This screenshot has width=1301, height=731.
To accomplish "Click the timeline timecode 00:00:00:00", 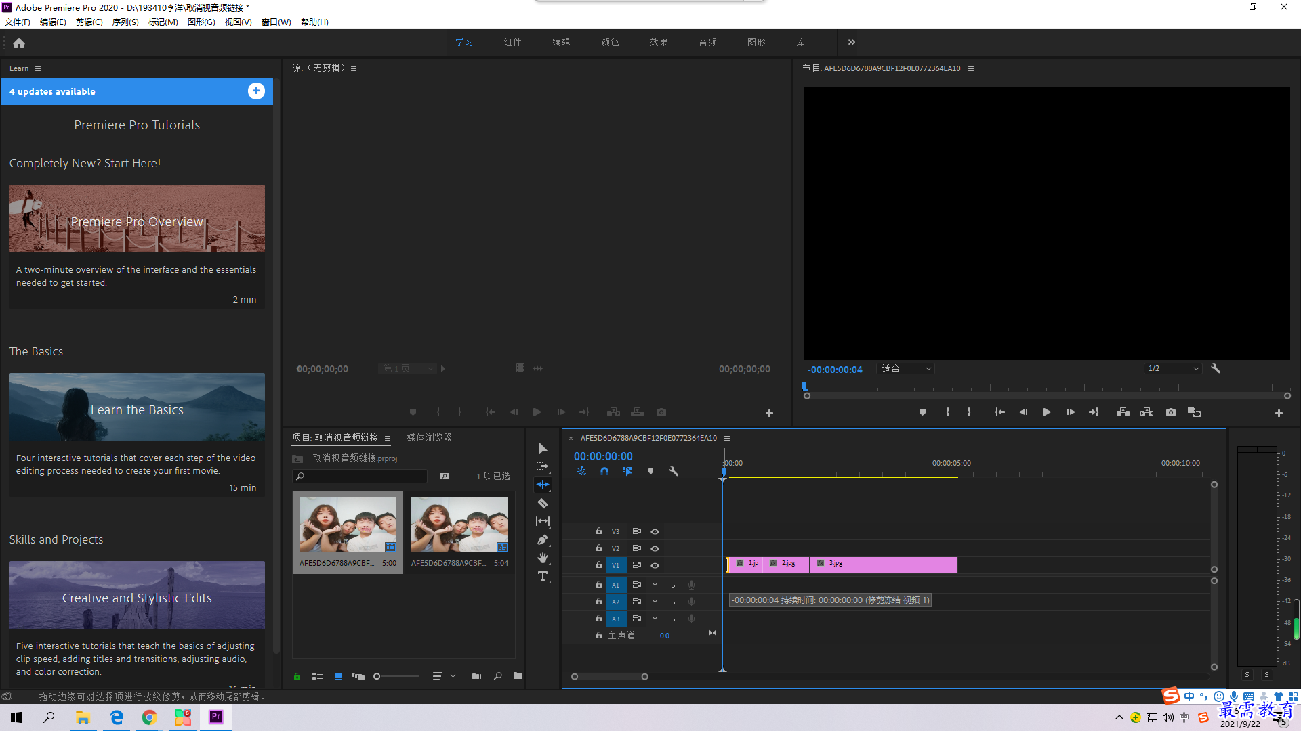I will pos(603,457).
